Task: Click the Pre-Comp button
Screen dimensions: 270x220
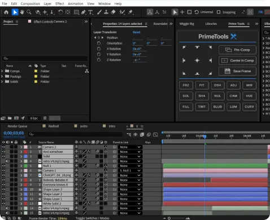Action: 237,50
